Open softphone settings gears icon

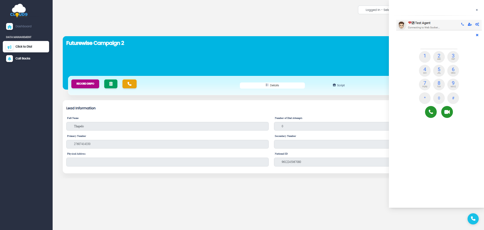[x=477, y=24]
